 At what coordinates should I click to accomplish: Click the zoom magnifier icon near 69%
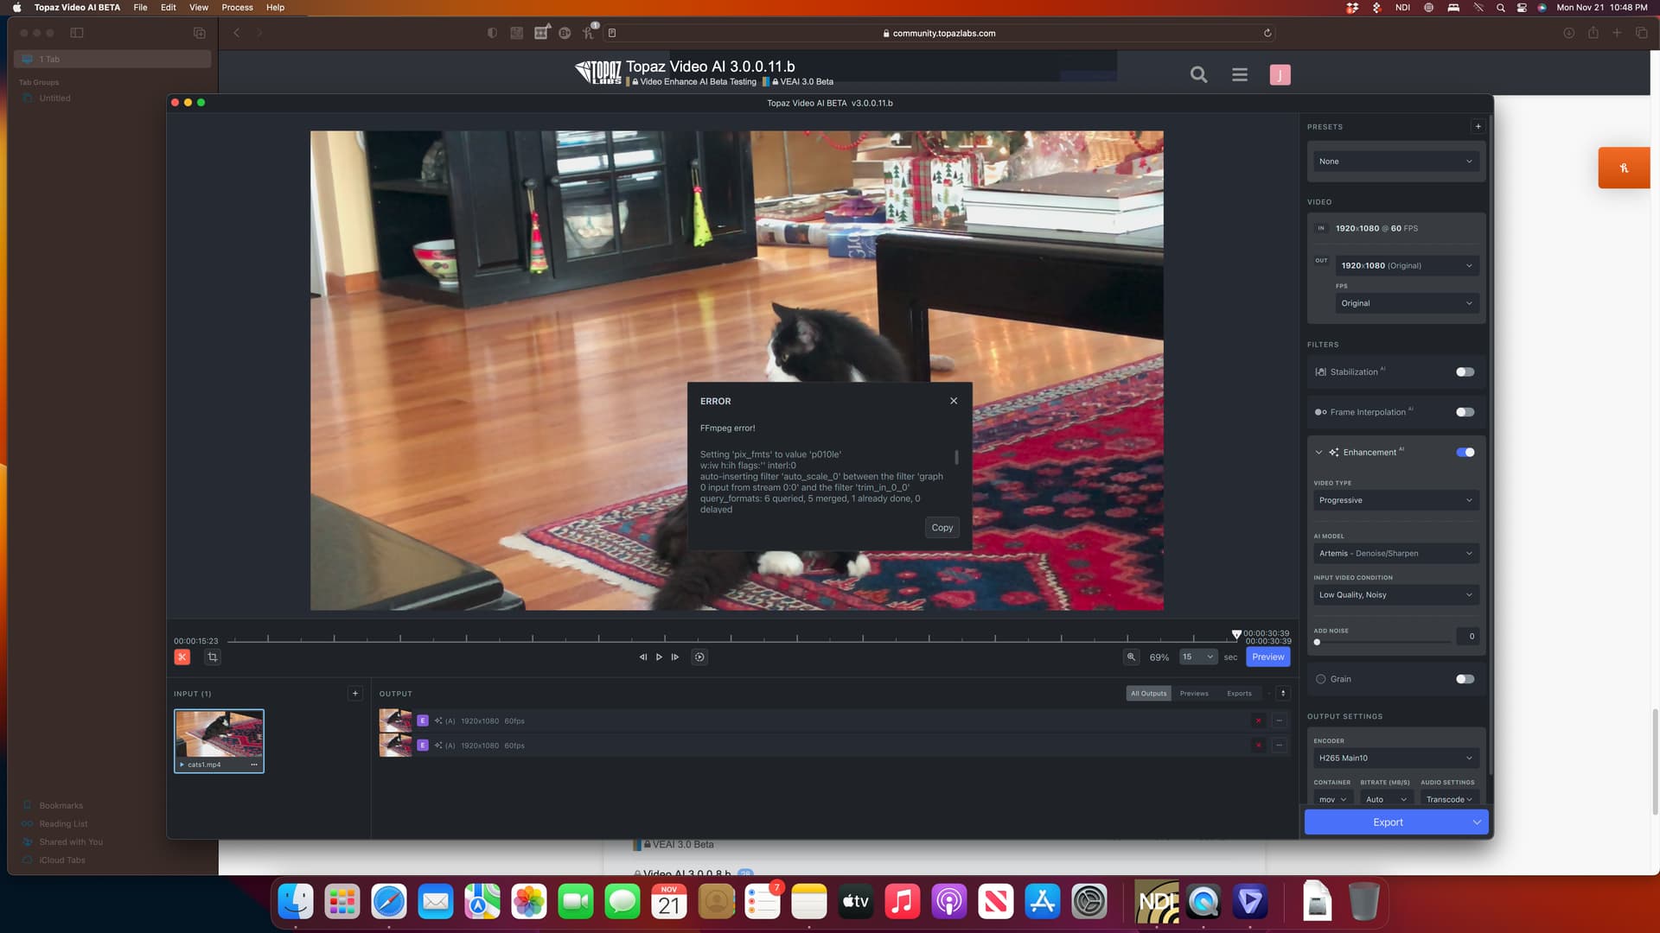pos(1131,657)
